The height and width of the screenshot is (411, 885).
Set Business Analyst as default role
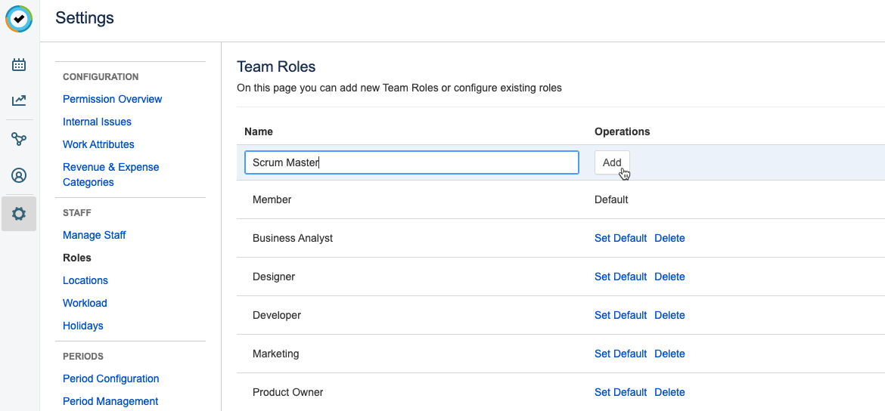620,238
